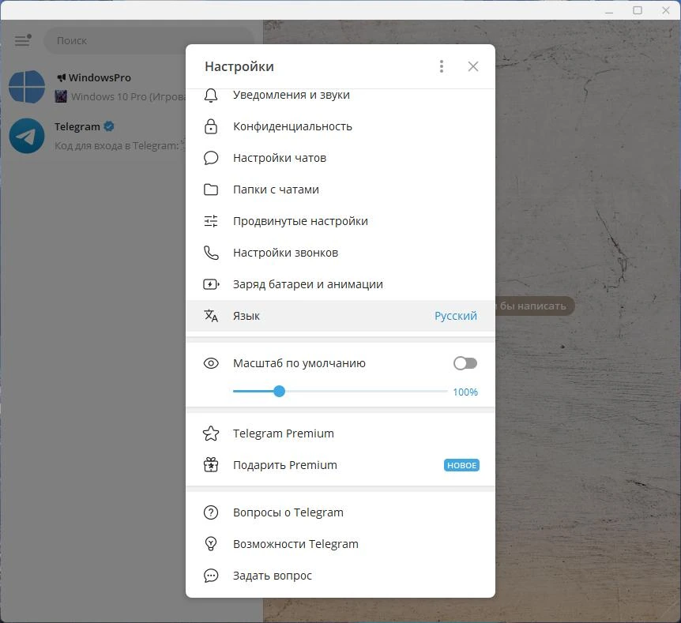Open Продвинутые настройки section
This screenshot has width=681, height=623.
340,221
